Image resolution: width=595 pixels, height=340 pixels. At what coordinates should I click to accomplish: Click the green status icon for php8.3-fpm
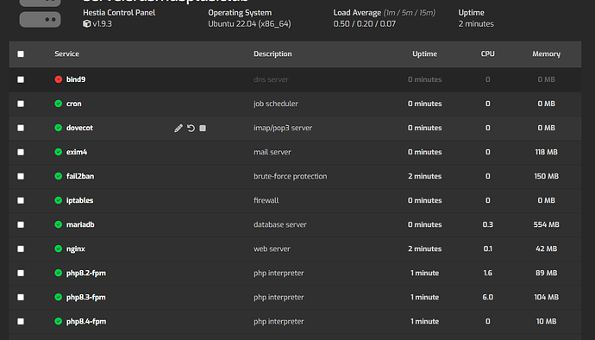click(x=58, y=297)
